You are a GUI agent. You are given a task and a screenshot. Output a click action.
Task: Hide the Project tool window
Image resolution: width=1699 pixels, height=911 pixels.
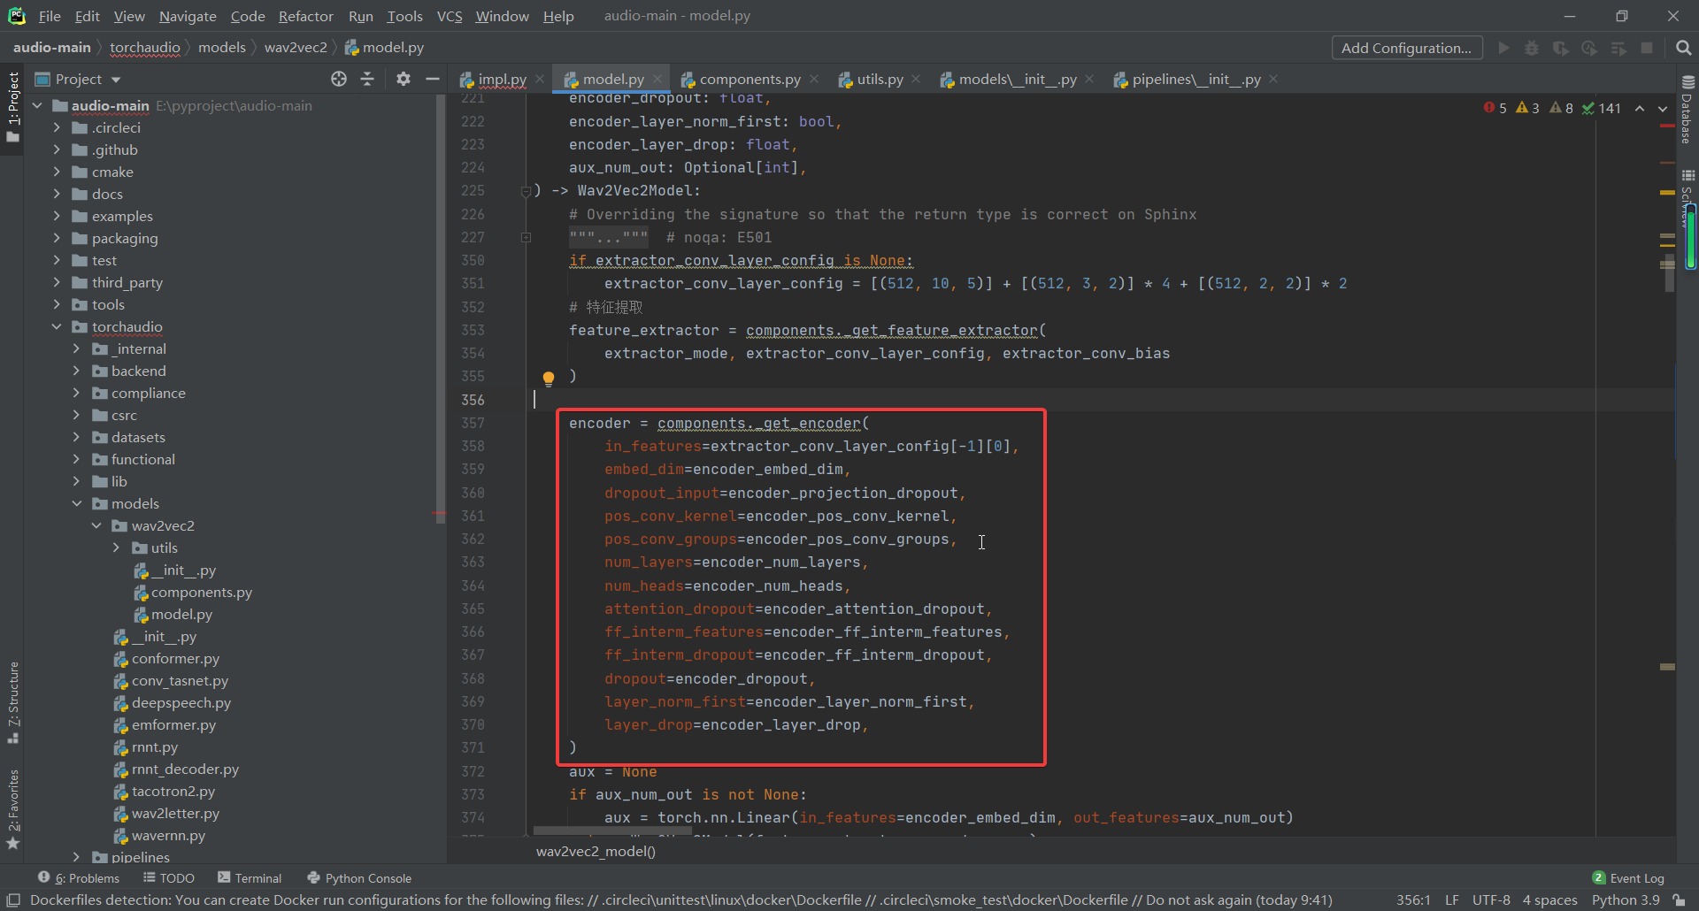click(433, 79)
